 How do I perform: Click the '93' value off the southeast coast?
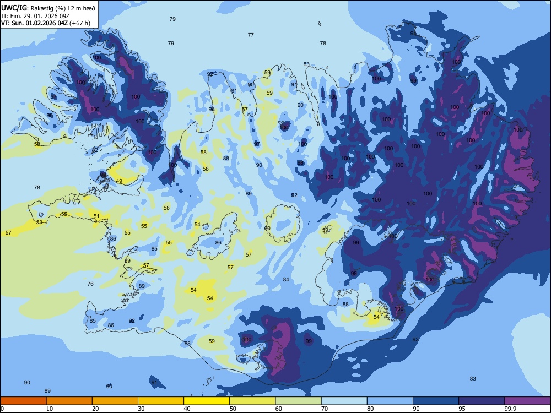coord(415,340)
